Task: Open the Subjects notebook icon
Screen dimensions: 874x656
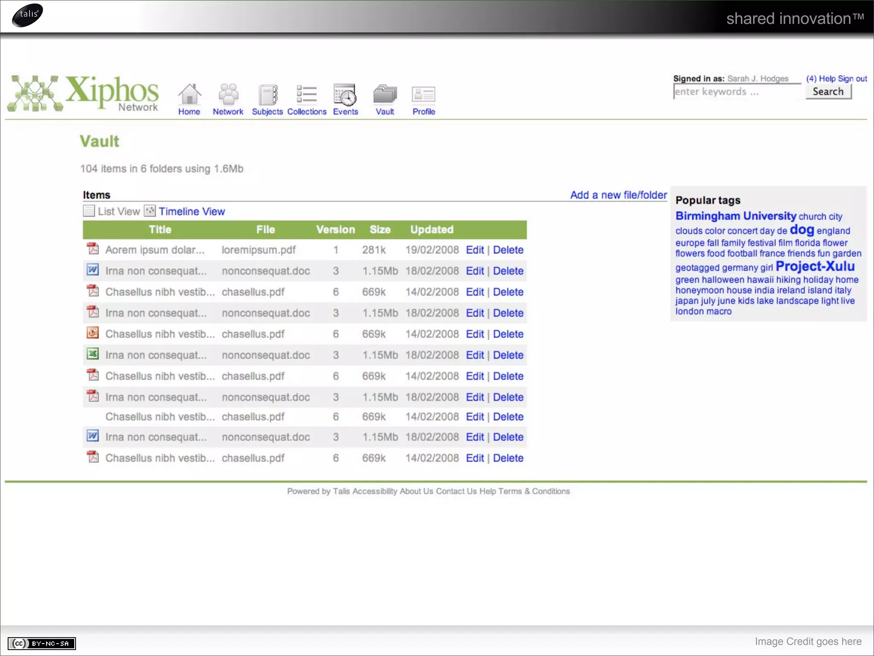Action: click(268, 94)
